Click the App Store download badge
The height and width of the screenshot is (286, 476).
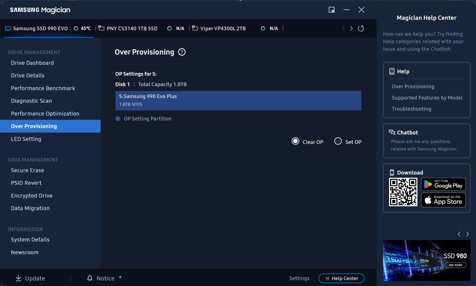click(443, 200)
